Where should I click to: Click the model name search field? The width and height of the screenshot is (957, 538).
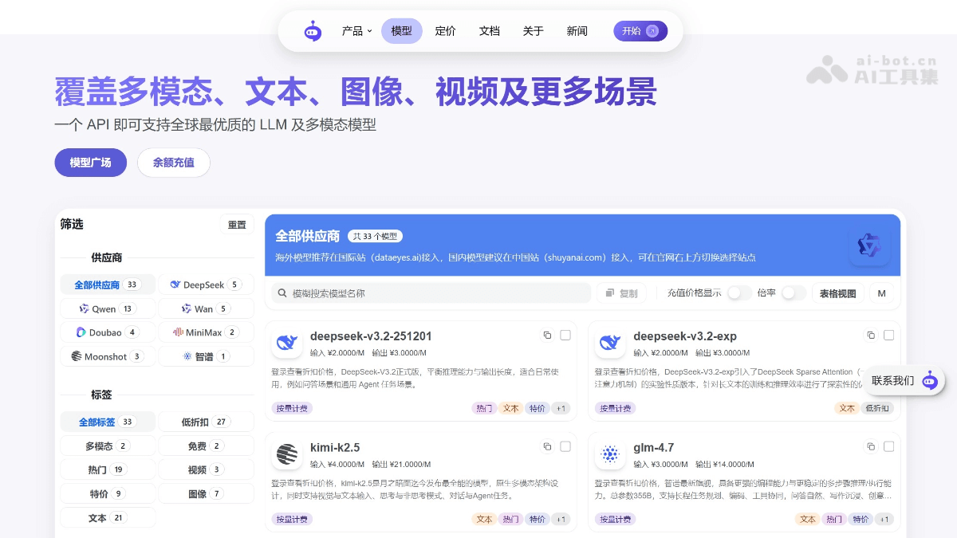[x=431, y=293]
